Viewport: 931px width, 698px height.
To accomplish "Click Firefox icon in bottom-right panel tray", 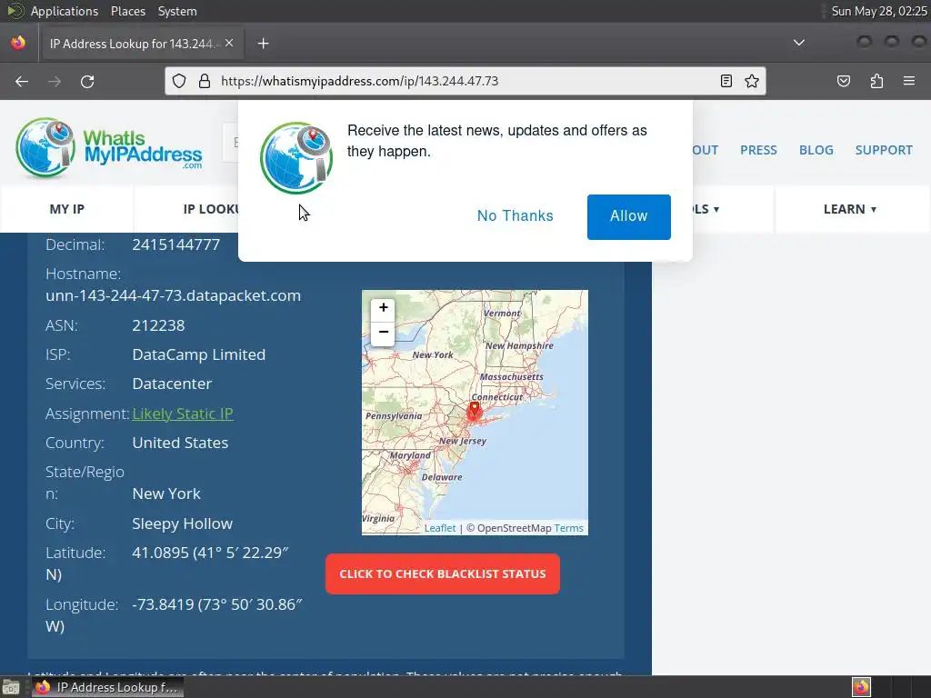I will [x=861, y=687].
